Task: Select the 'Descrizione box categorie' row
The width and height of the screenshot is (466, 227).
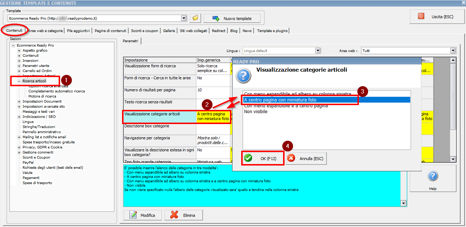Action: point(160,129)
